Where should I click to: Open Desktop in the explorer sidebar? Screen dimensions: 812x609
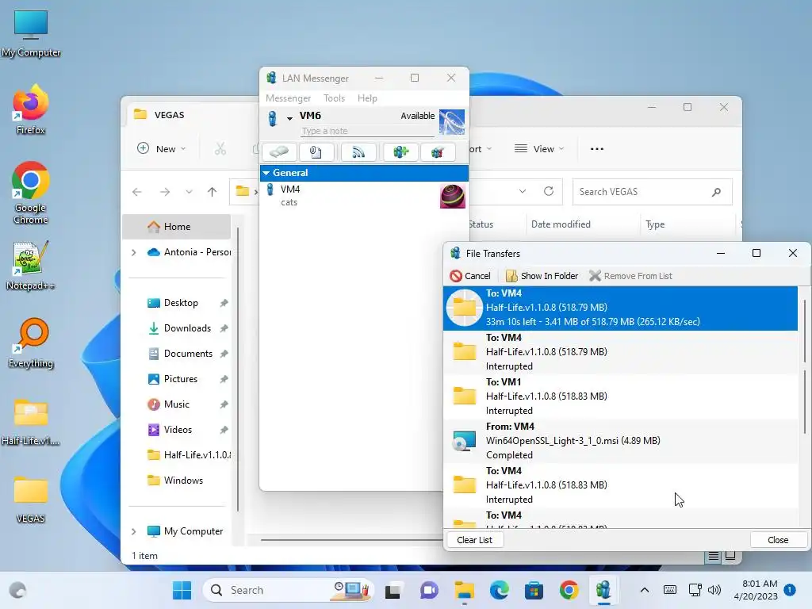[181, 303]
